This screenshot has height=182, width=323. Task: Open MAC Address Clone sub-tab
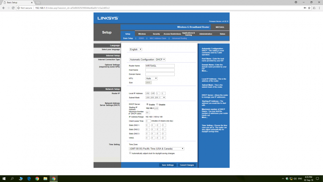[x=158, y=38]
